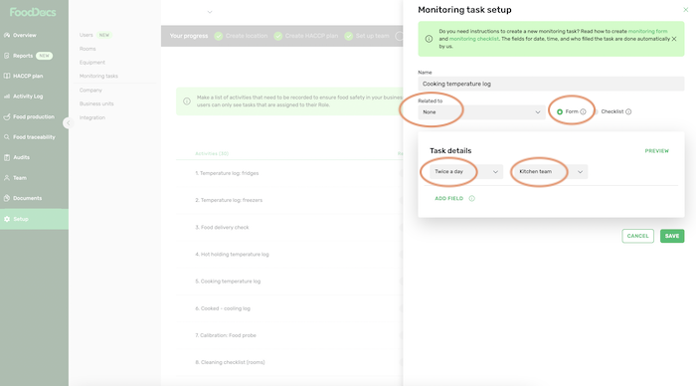Open the Activity Log chart icon

(x=7, y=96)
